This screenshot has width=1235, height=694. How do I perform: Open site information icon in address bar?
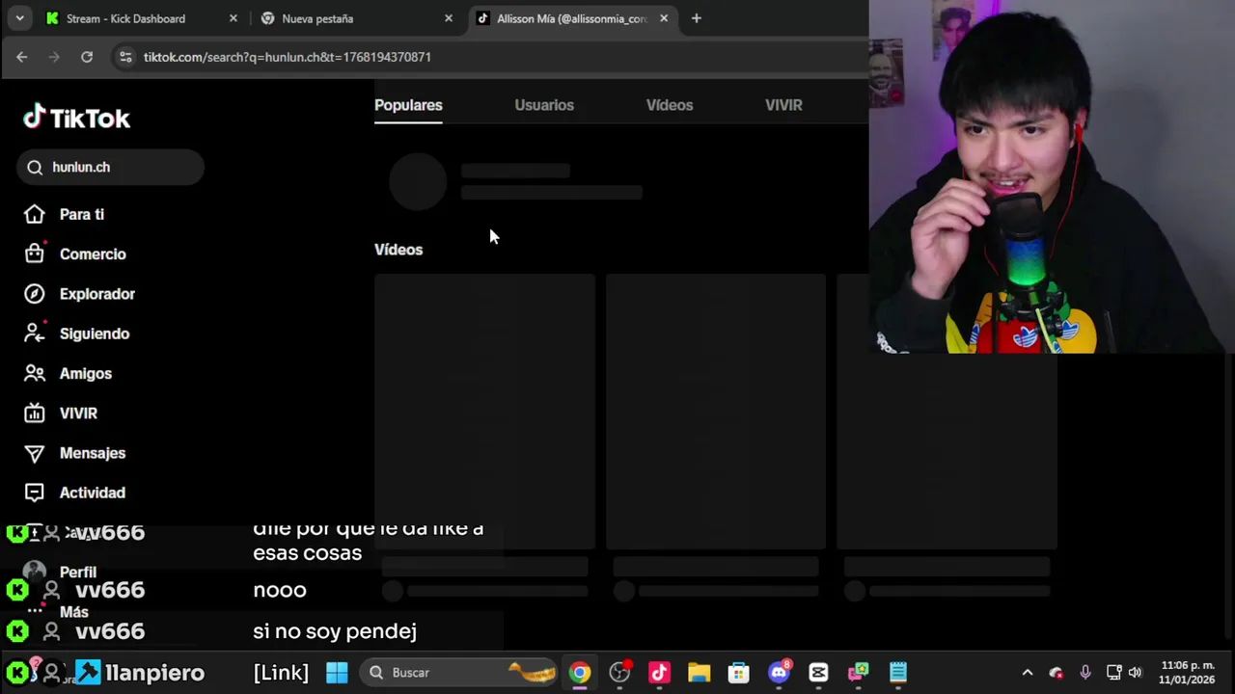[125, 57]
